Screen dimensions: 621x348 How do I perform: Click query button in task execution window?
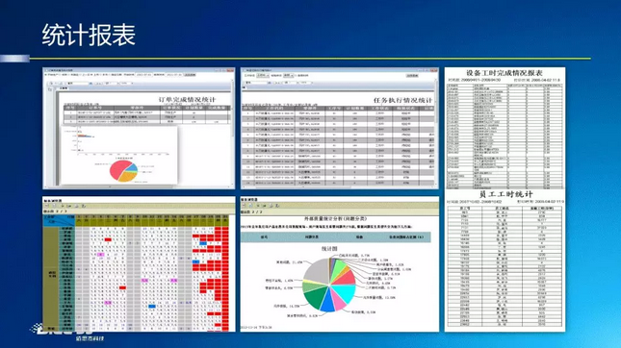412,75
